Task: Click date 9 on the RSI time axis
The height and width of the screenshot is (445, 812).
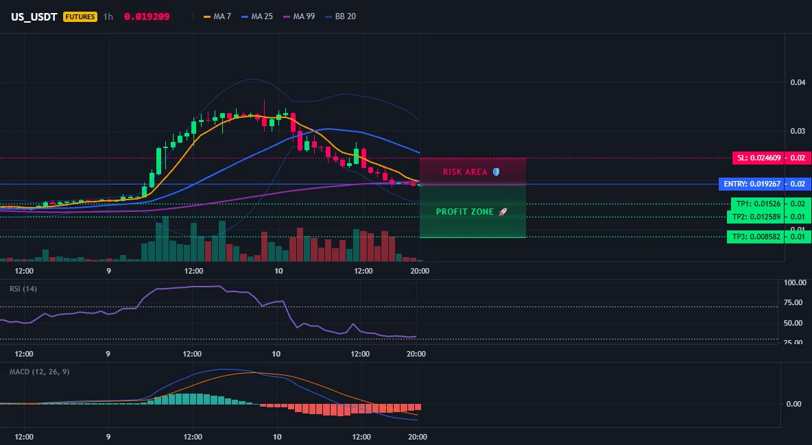Action: point(108,354)
